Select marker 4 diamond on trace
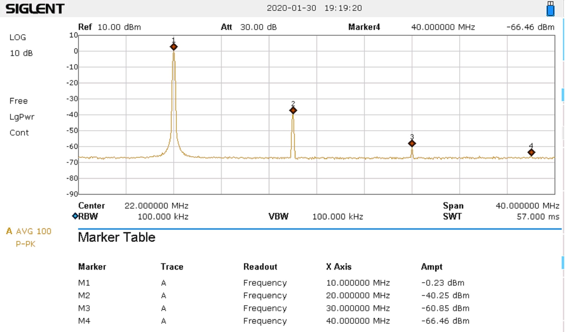The width and height of the screenshot is (565, 332). (531, 152)
